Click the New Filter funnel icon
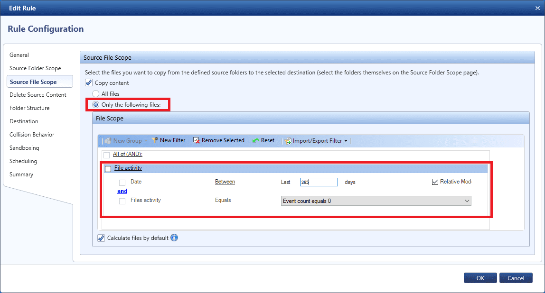Image resolution: width=545 pixels, height=293 pixels. [155, 140]
